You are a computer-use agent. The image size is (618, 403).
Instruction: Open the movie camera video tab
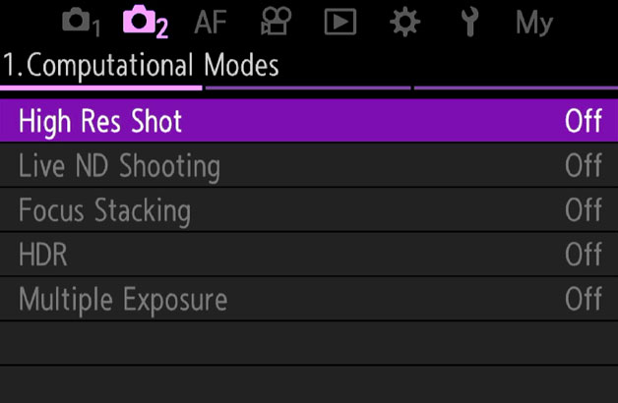pos(276,22)
